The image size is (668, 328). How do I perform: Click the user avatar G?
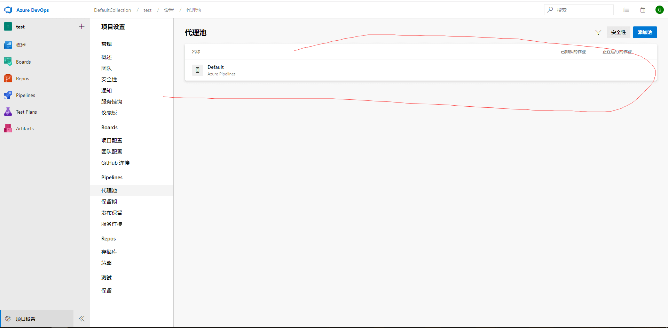[659, 10]
